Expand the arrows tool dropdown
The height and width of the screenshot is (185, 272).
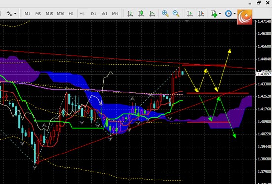pyautogui.click(x=15, y=14)
